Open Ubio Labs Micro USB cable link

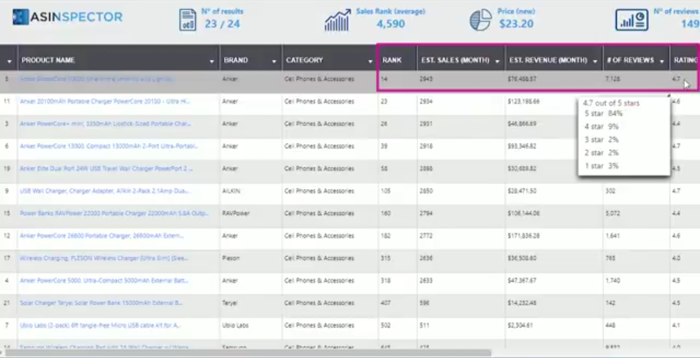(100, 325)
